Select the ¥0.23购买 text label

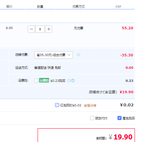[58, 81]
